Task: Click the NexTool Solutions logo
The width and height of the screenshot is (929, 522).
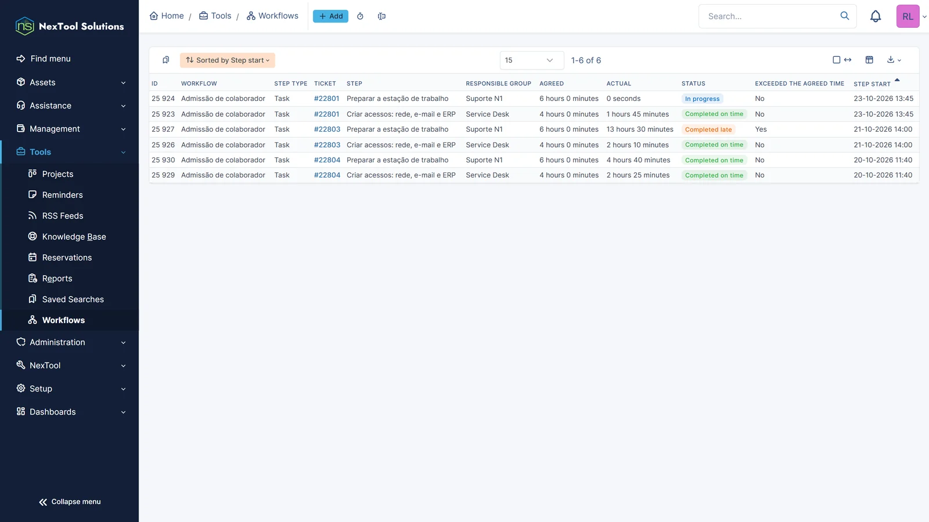Action: point(70,26)
